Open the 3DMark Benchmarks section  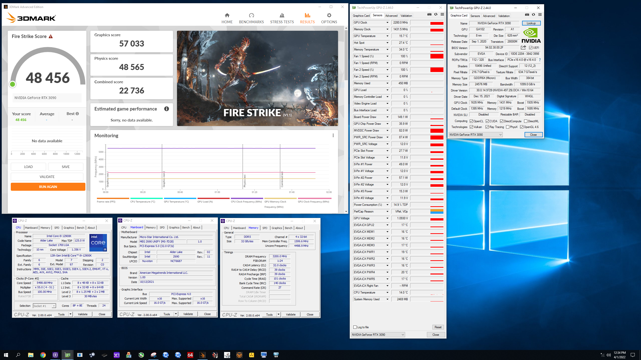tap(251, 18)
